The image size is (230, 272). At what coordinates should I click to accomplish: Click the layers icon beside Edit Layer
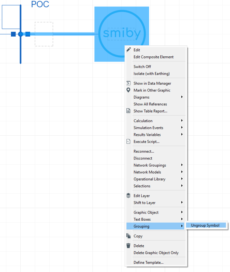tap(129, 196)
